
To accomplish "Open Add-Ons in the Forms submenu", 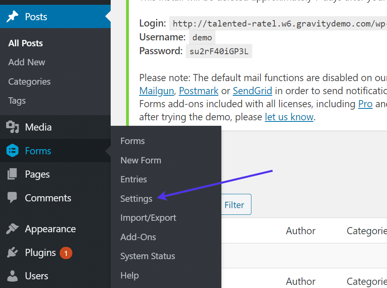I will (138, 237).
